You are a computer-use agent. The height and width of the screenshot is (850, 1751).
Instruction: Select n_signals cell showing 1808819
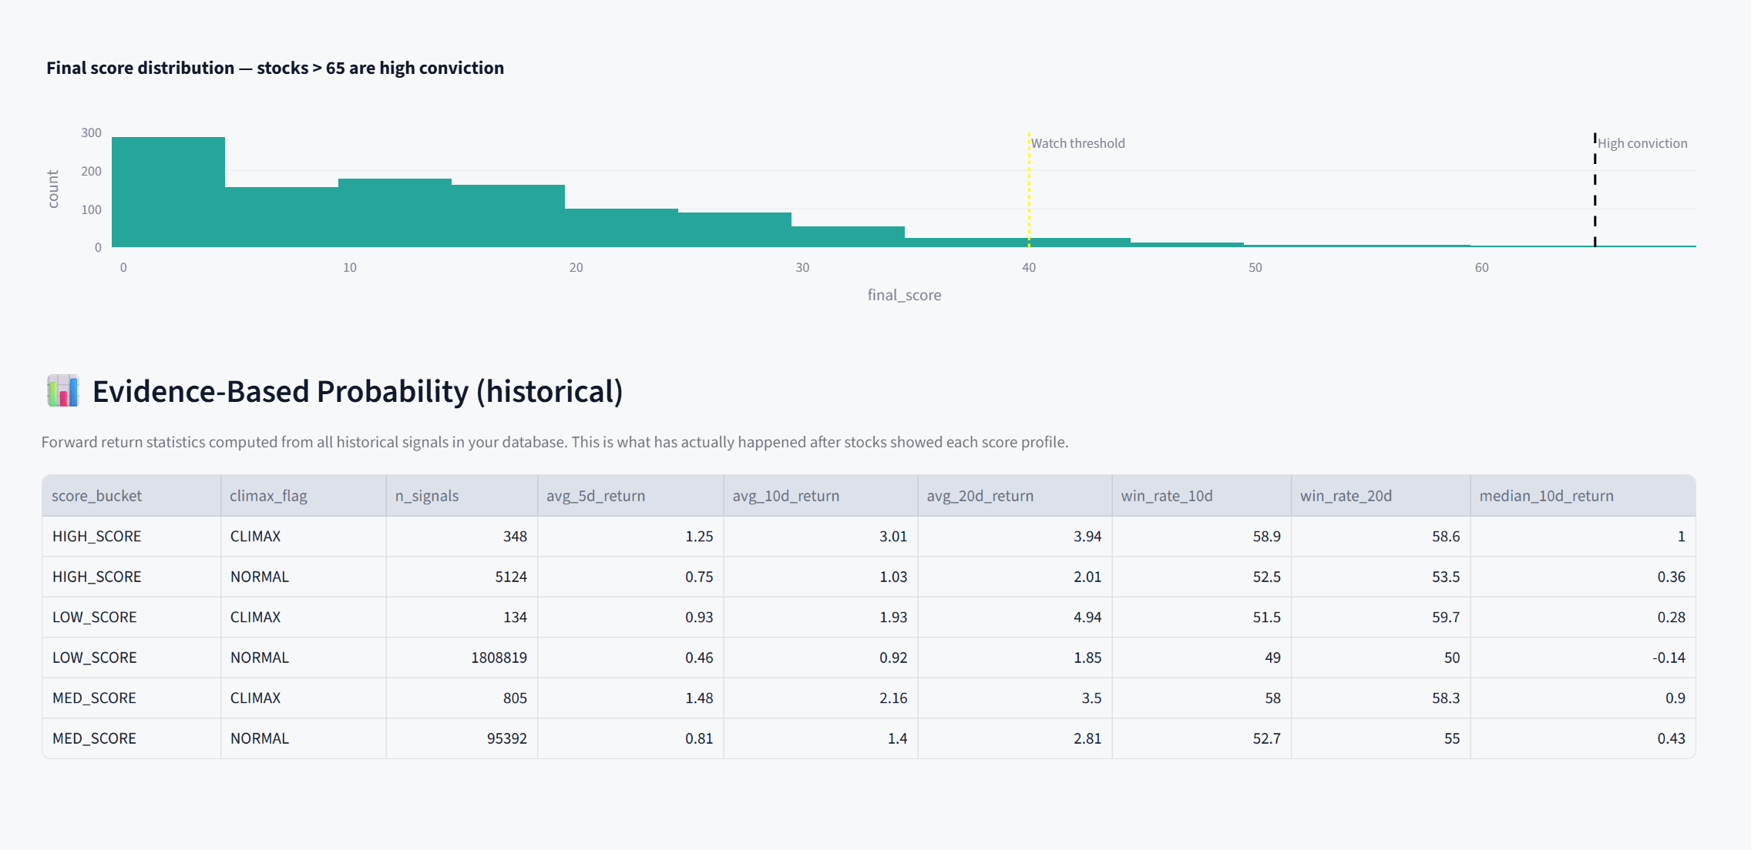(462, 658)
